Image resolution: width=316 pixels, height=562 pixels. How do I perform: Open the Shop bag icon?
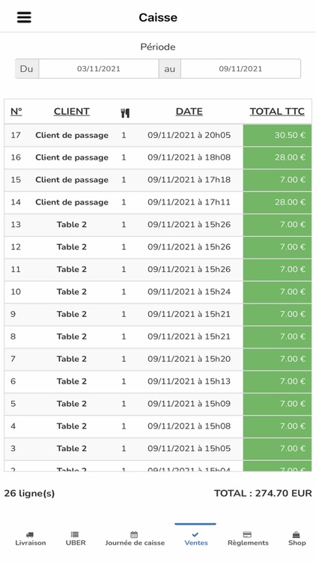(x=297, y=534)
